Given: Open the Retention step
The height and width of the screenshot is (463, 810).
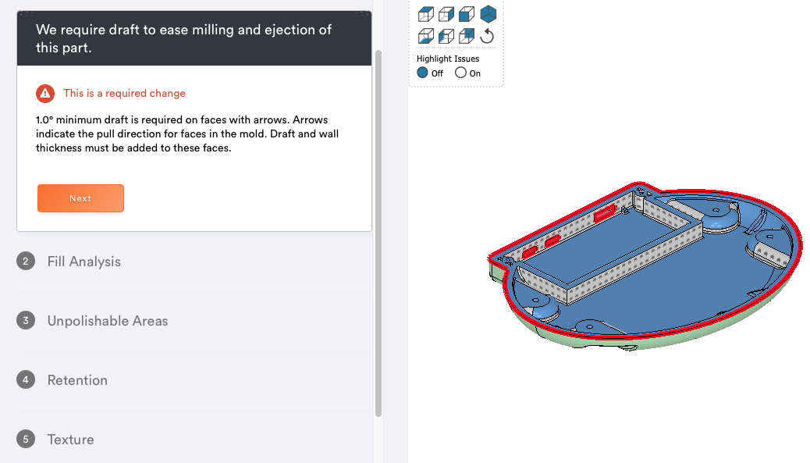Looking at the screenshot, I should pos(77,380).
